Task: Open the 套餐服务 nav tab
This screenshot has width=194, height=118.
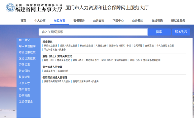Action: click(x=79, y=20)
